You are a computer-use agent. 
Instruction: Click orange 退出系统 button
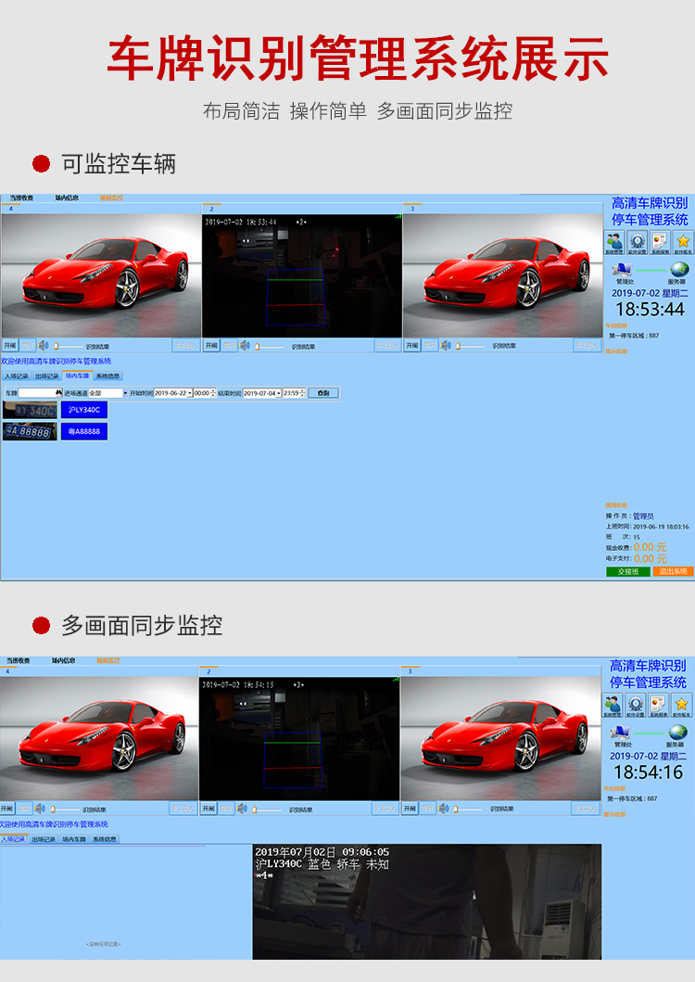click(673, 571)
